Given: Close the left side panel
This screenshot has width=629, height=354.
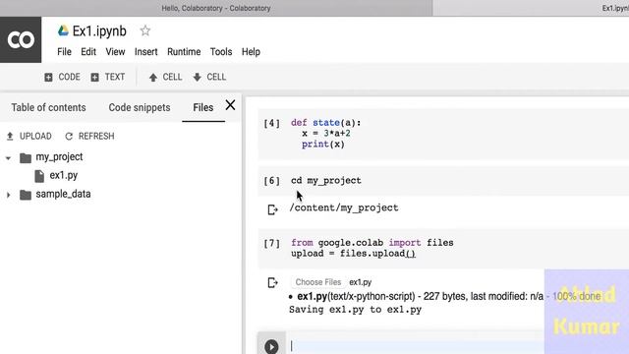Looking at the screenshot, I should pos(230,105).
